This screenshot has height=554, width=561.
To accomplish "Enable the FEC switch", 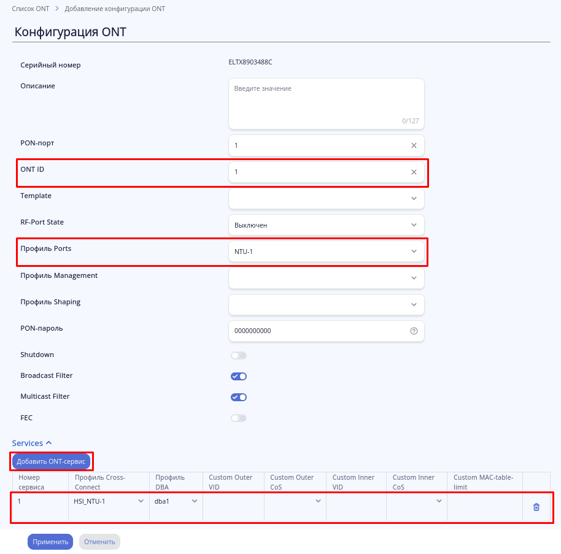I will click(239, 418).
